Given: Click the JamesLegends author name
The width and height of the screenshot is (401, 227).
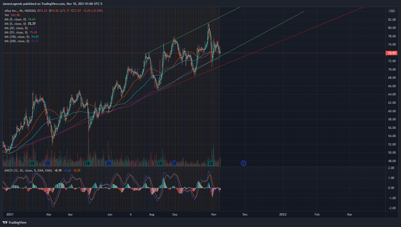Looking at the screenshot, I should (12, 4).
